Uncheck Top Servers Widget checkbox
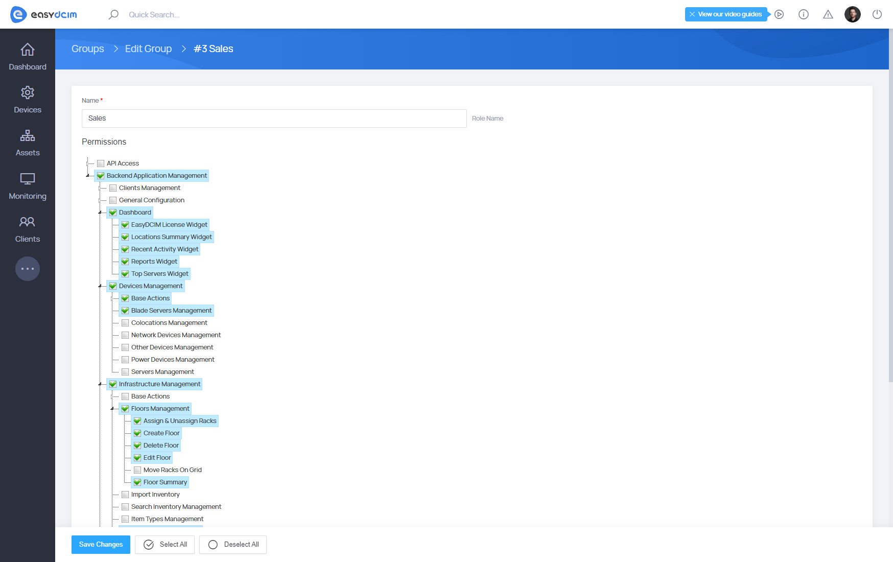The height and width of the screenshot is (562, 893). 125,274
